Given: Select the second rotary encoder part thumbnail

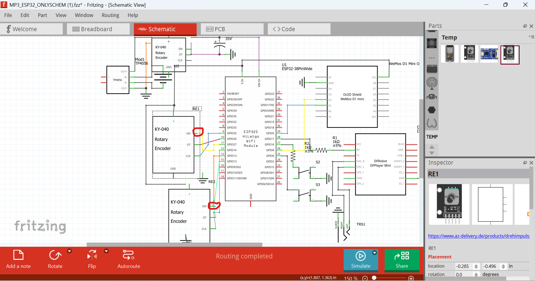Looking at the screenshot, I should (x=470, y=54).
